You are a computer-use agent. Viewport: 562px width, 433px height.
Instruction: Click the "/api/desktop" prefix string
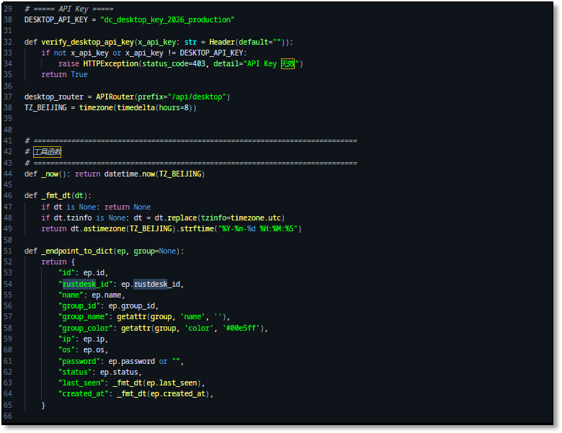pos(197,97)
